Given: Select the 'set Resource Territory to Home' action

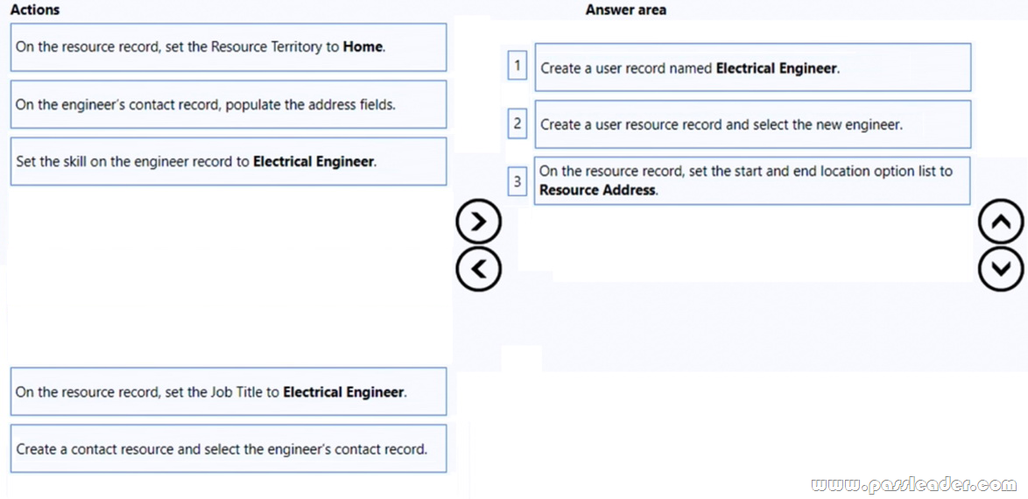Looking at the screenshot, I should [228, 47].
